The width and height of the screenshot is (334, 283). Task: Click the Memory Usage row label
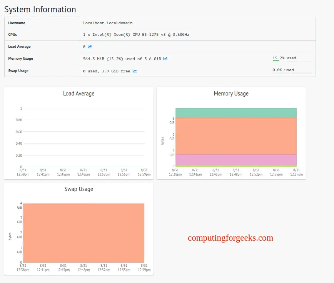tap(21, 59)
